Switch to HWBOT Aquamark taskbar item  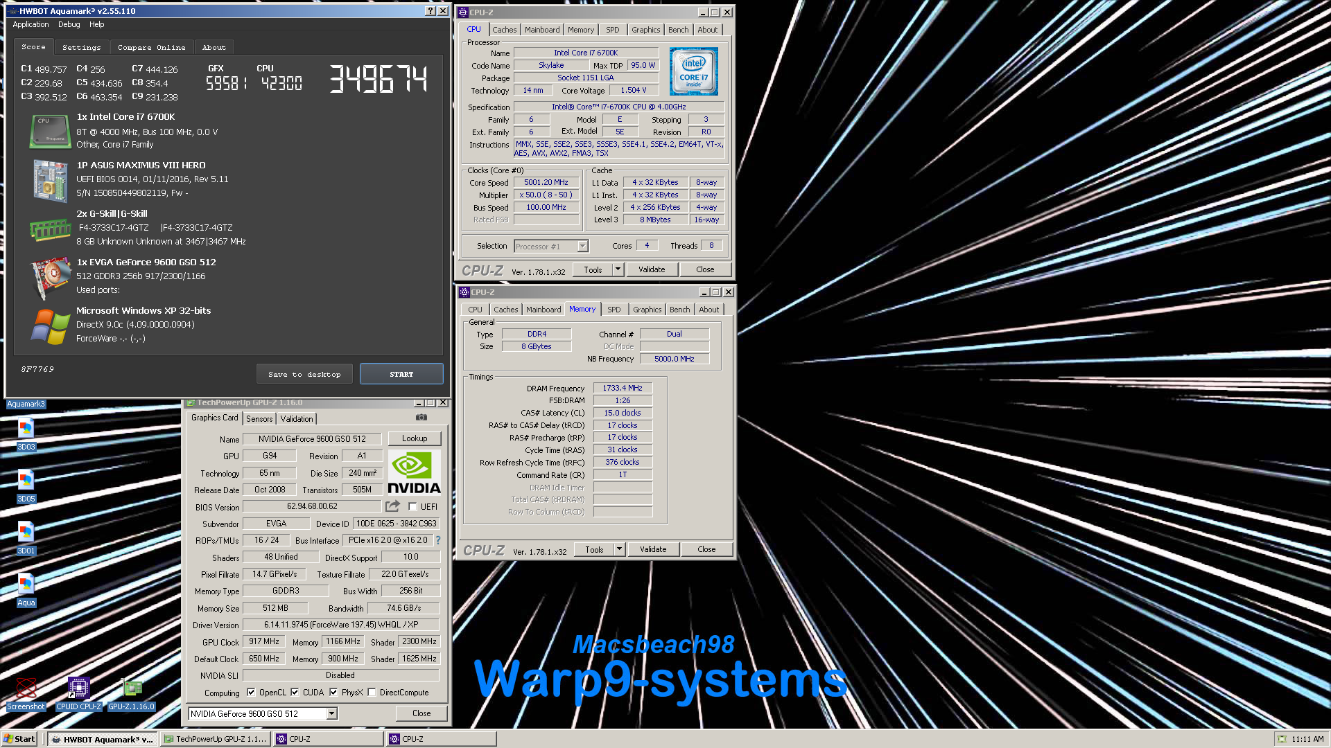click(x=102, y=739)
